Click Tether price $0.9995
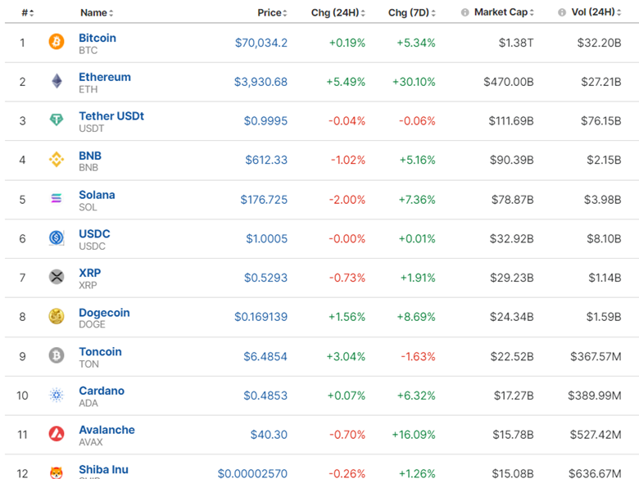 click(x=265, y=121)
